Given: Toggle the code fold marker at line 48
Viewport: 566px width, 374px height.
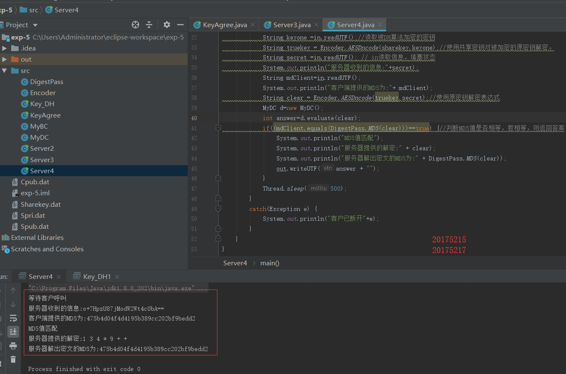Looking at the screenshot, I should 218,198.
